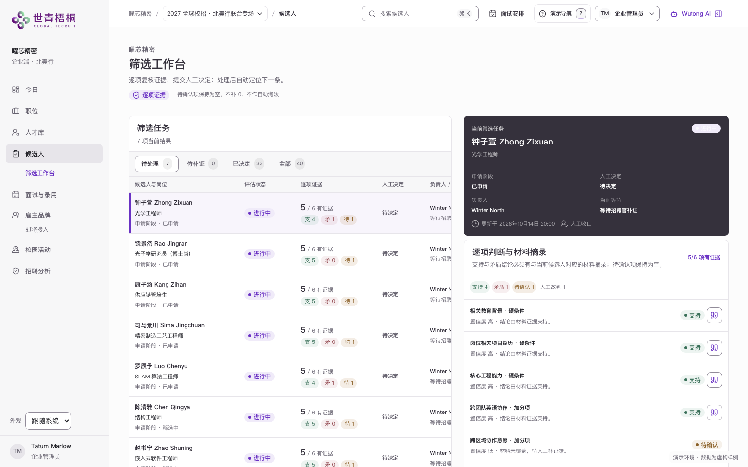
Task: Open the 企业管理员 role dropdown
Action: click(627, 14)
